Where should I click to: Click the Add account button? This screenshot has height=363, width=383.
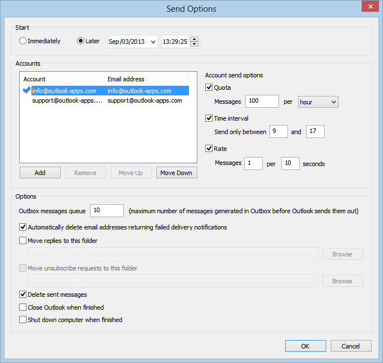40,173
